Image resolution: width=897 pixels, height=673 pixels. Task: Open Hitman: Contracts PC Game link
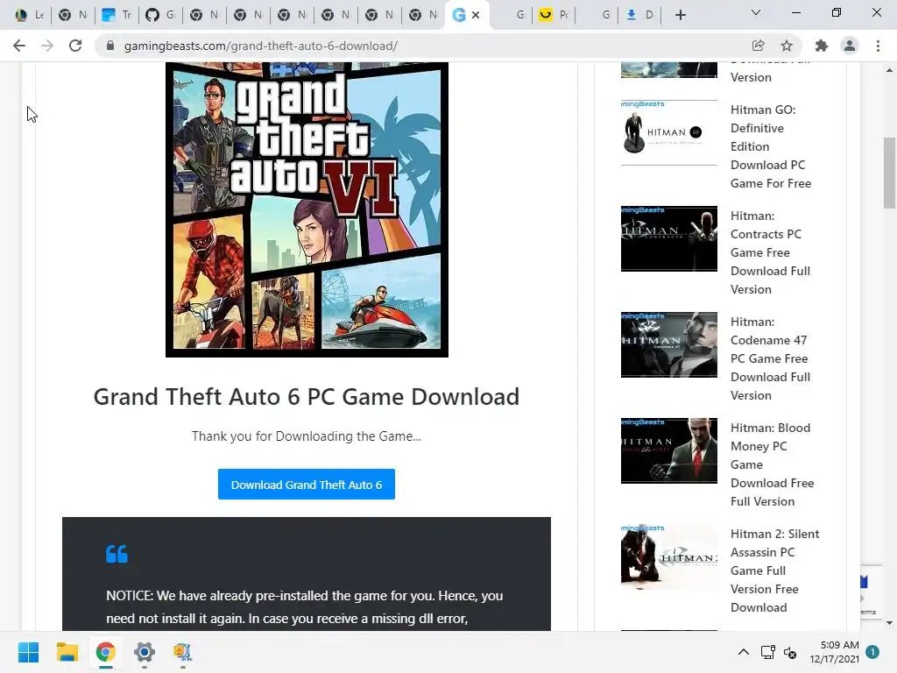pyautogui.click(x=770, y=252)
